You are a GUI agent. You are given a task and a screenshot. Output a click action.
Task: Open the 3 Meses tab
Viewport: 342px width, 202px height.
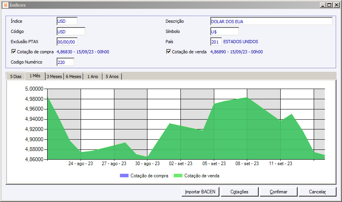(x=54, y=76)
